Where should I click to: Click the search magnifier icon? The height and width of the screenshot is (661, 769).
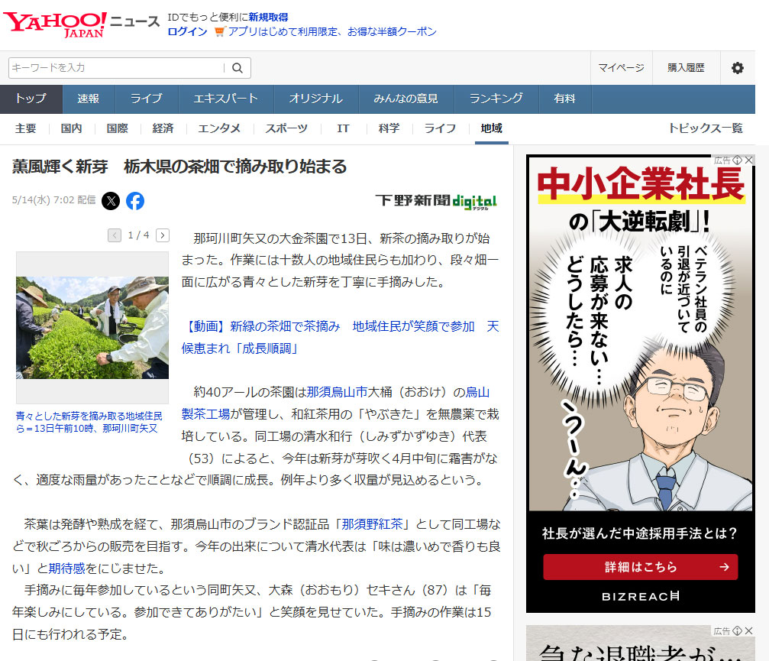[x=237, y=68]
